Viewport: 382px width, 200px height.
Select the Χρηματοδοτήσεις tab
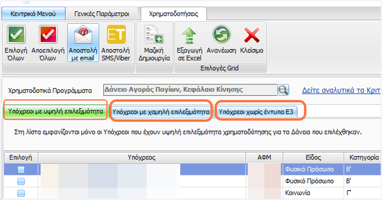tap(173, 14)
